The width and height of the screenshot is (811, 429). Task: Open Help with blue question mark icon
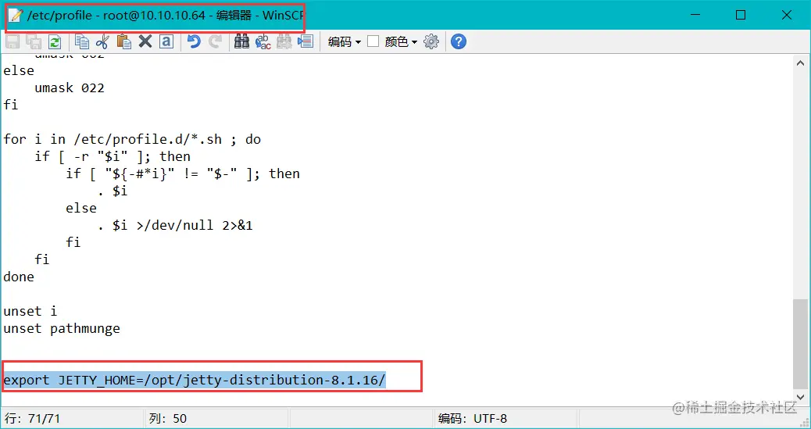[459, 41]
